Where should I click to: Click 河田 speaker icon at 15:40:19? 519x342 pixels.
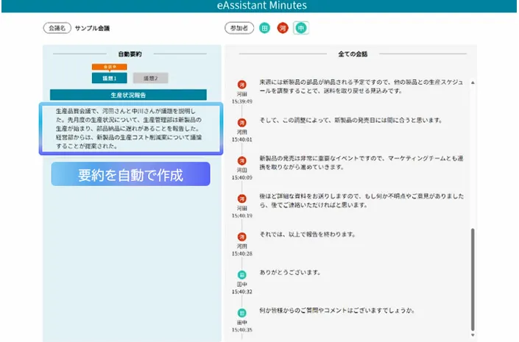tap(241, 199)
